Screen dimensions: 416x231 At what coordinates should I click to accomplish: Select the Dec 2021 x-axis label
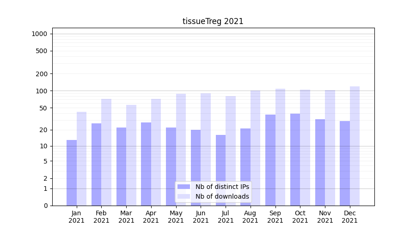point(349,217)
